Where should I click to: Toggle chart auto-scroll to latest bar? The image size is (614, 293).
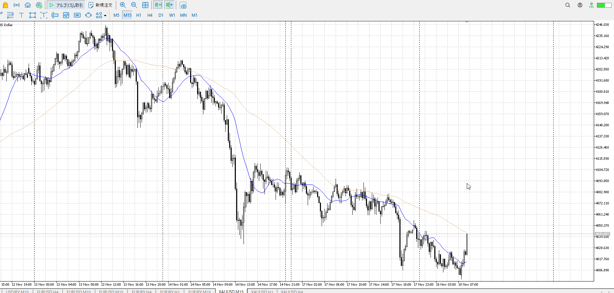[x=158, y=5]
